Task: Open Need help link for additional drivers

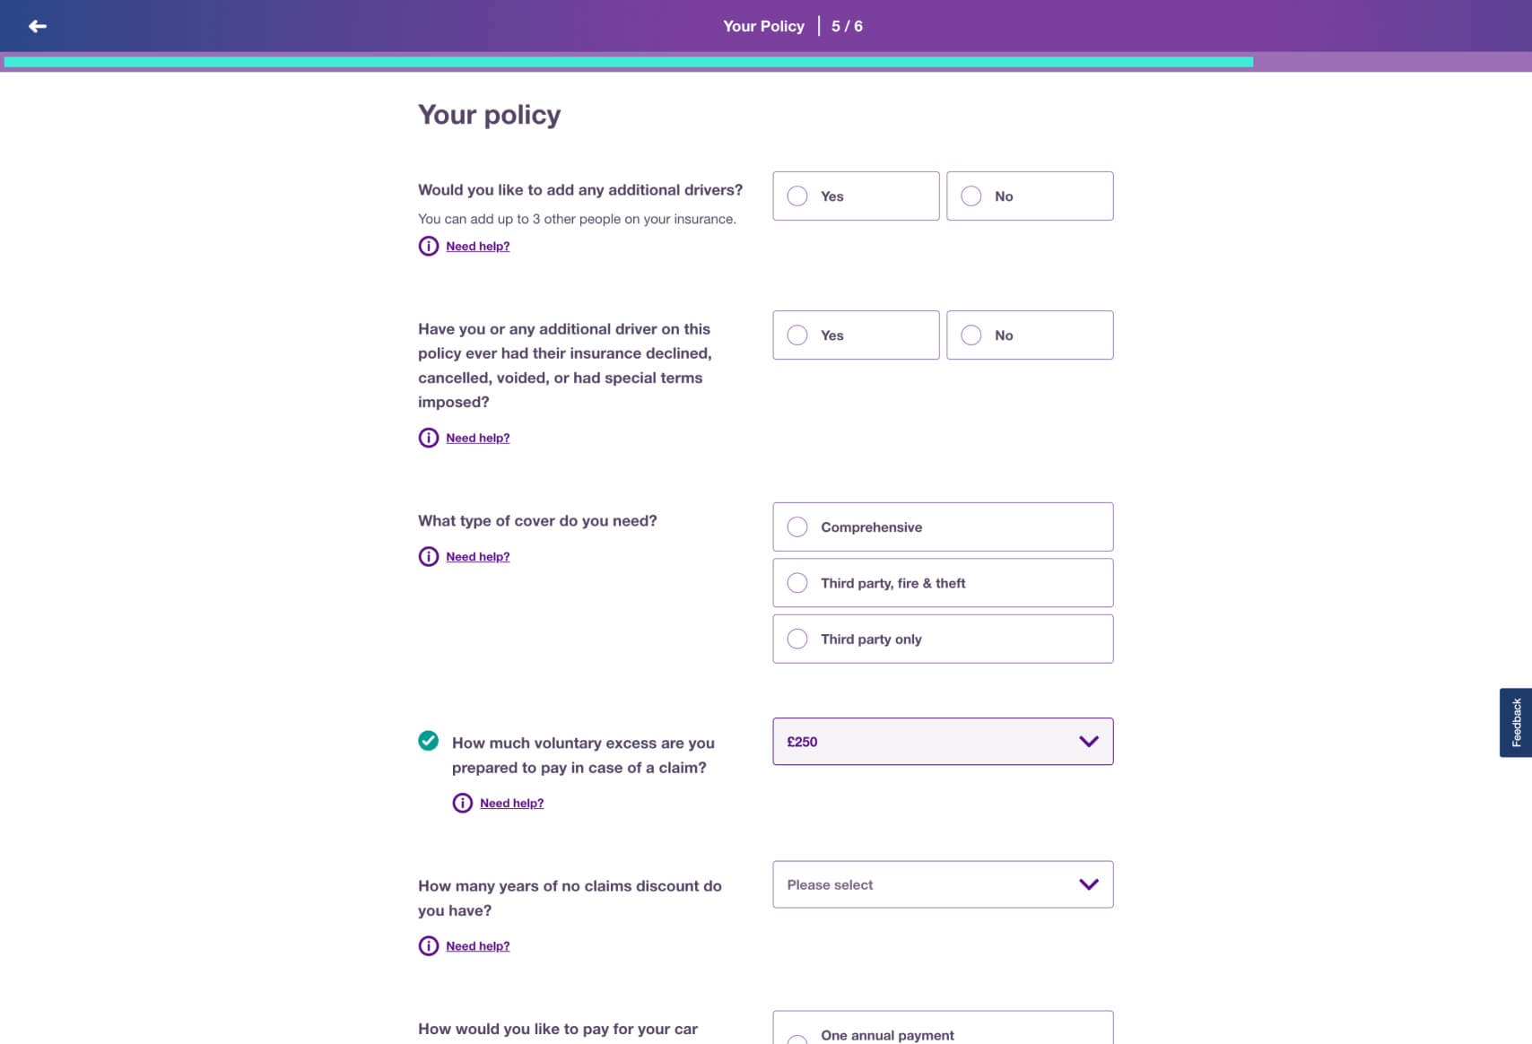Action: (x=478, y=247)
